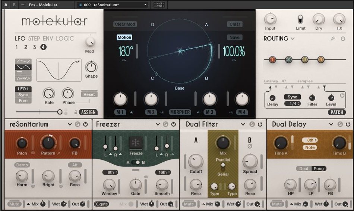Click the Save morpher button
The image size is (354, 211).
(234, 37)
